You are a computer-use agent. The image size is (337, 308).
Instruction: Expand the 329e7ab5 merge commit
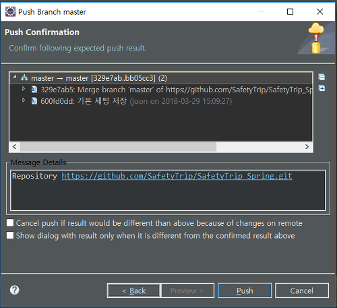click(x=24, y=89)
